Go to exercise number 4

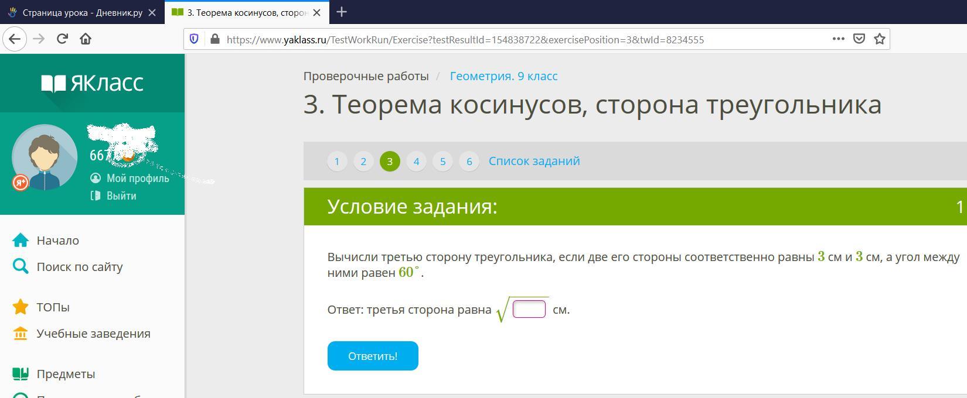[416, 162]
